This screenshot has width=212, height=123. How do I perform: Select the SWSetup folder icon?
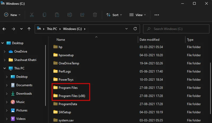(55, 112)
